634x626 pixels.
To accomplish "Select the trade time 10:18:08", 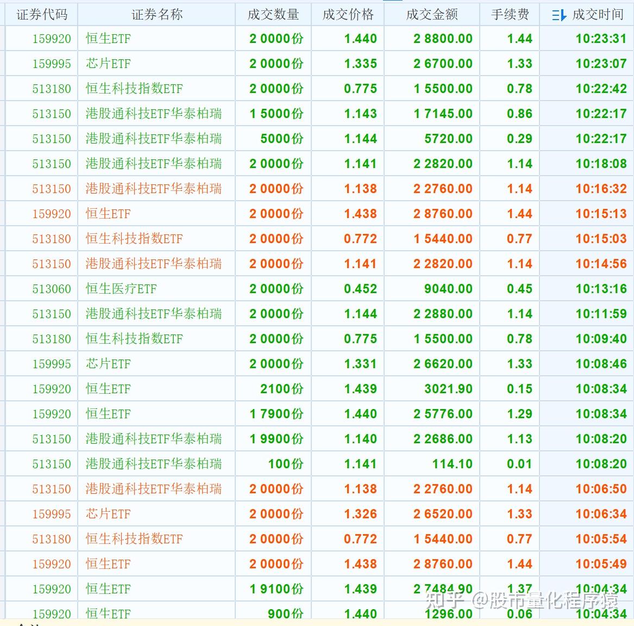I will (601, 164).
